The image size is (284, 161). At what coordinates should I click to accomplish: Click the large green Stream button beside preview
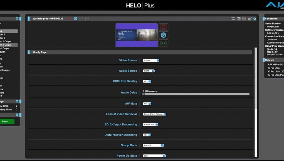163,43
